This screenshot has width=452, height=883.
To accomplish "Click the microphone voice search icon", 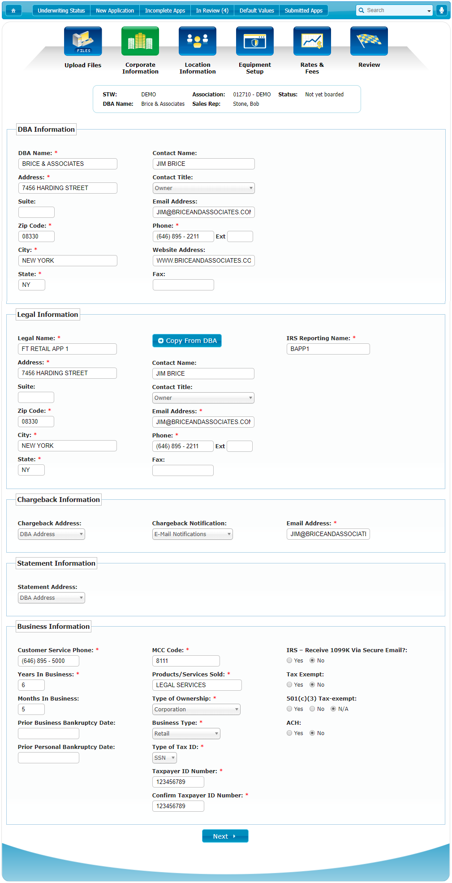I will point(441,10).
